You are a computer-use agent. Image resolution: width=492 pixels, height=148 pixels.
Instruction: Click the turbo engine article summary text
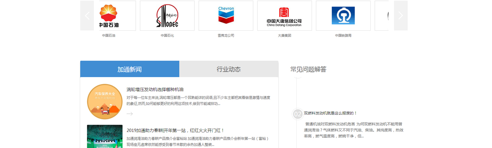[198, 100]
